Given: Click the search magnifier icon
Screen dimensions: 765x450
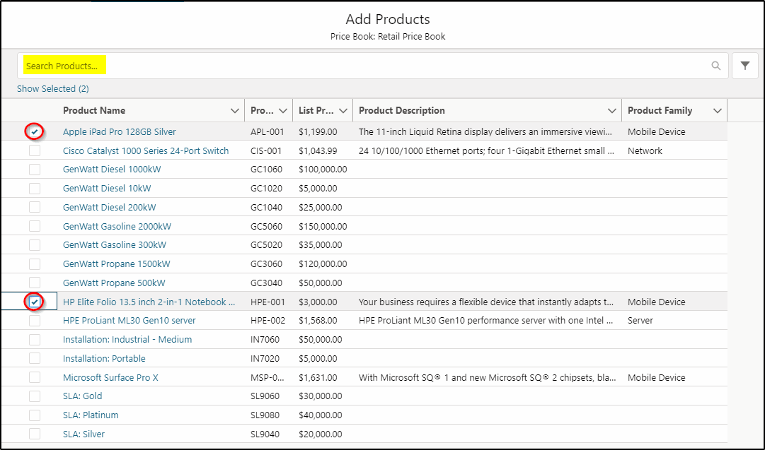Looking at the screenshot, I should pos(715,65).
